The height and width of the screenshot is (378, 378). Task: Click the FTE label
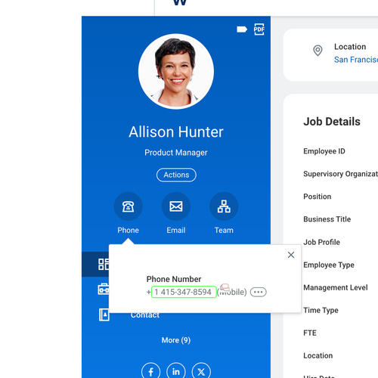click(310, 333)
